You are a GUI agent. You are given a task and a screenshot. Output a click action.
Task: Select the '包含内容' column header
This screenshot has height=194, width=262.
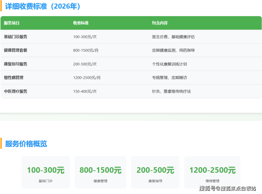(x=160, y=23)
